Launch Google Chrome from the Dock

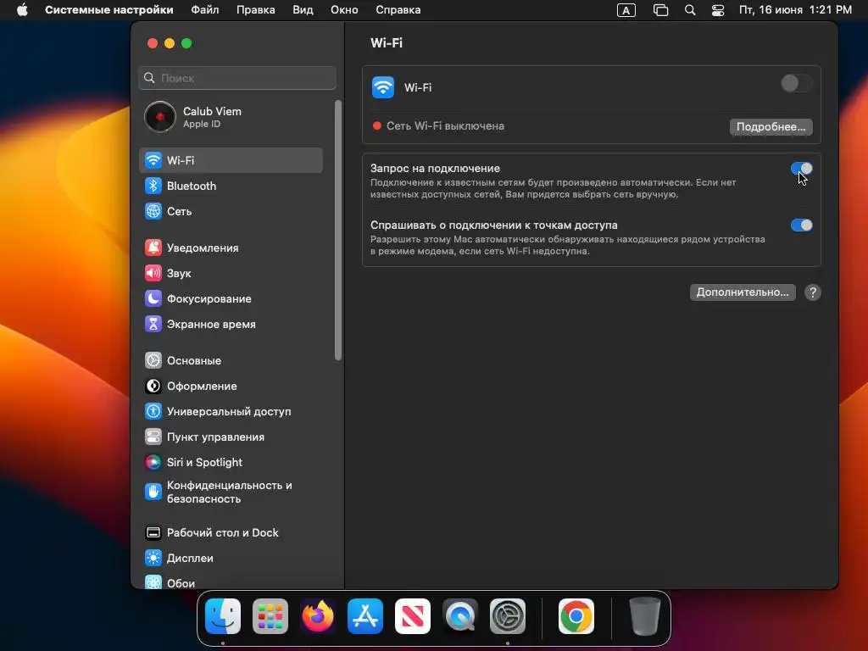coord(576,616)
